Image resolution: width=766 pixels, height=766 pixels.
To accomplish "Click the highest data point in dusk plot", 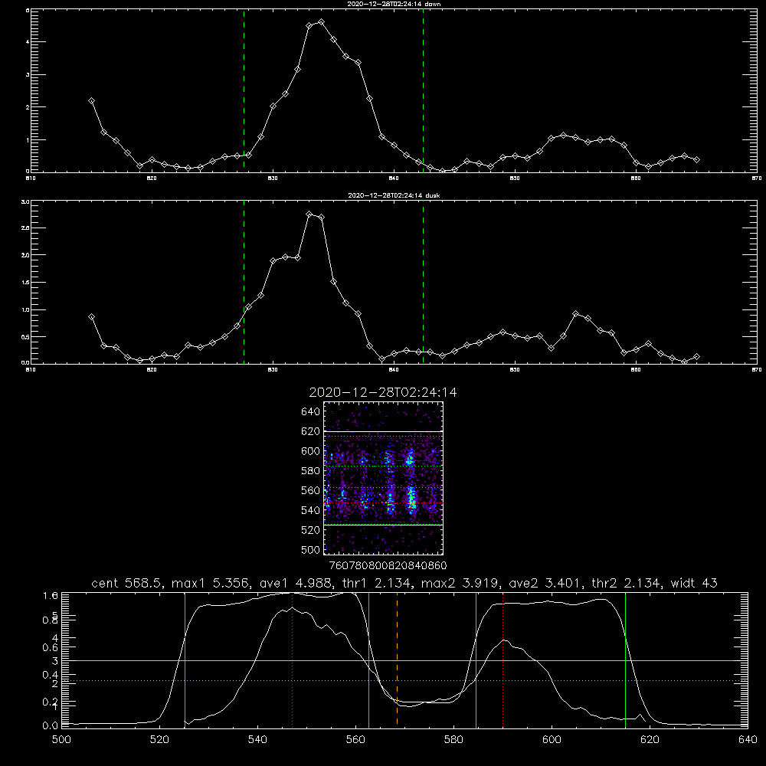I will point(309,214).
